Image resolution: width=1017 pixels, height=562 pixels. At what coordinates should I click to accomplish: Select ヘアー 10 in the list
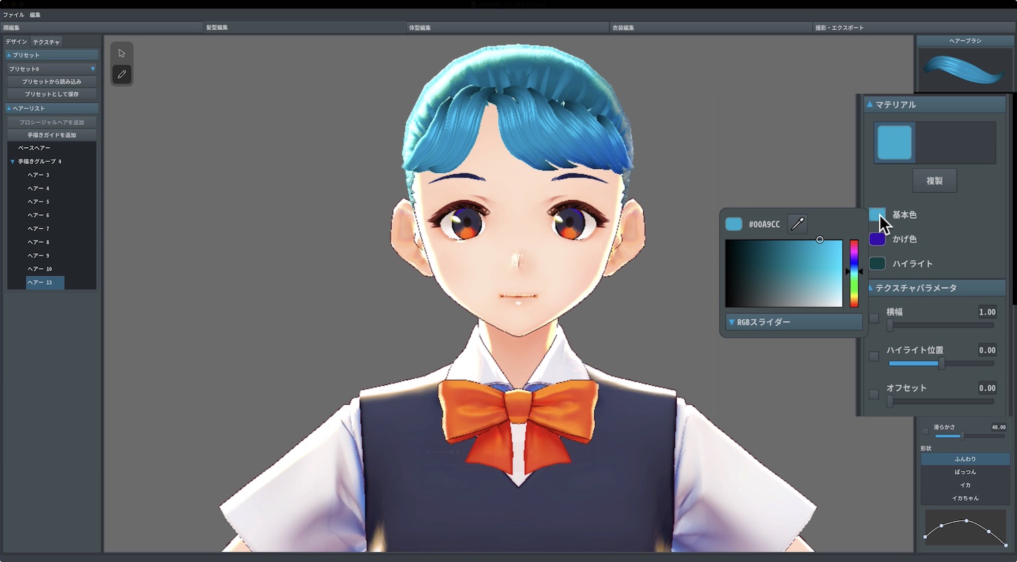click(40, 269)
